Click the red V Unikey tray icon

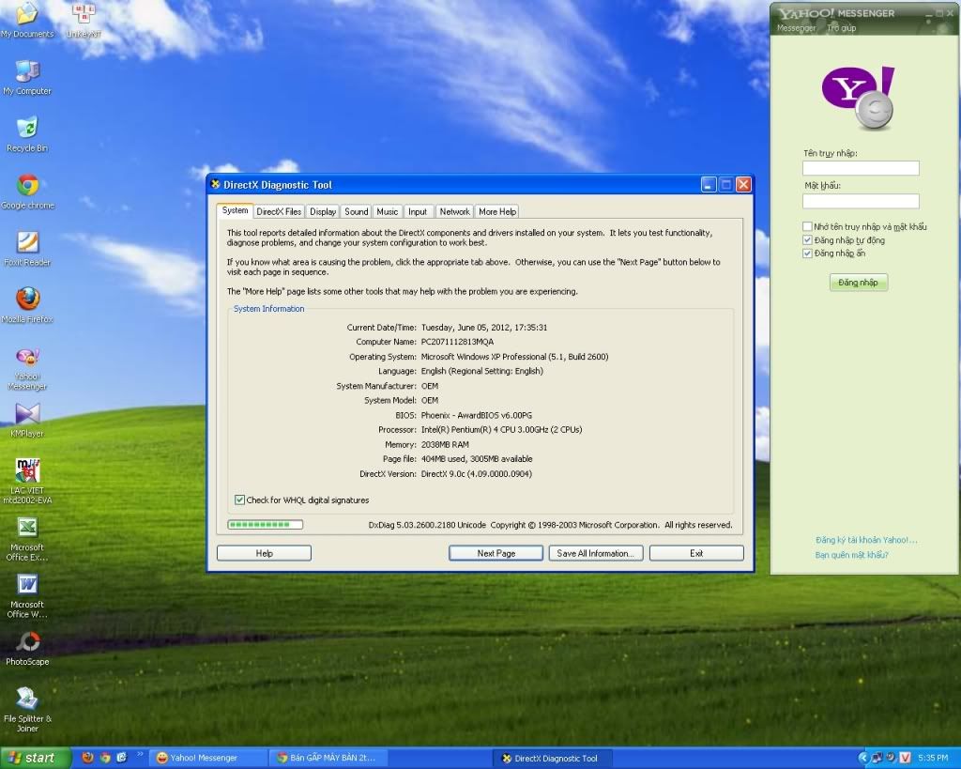pyautogui.click(x=906, y=758)
